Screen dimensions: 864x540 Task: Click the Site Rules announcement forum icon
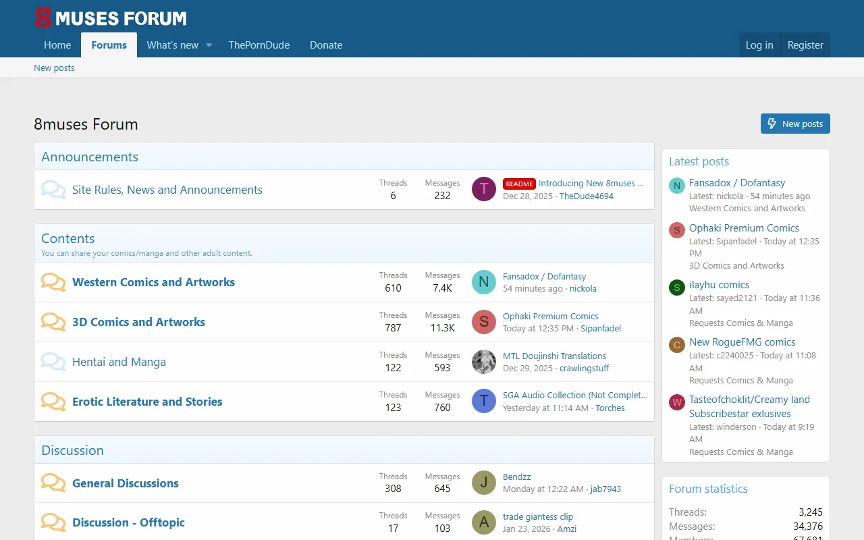pyautogui.click(x=53, y=190)
